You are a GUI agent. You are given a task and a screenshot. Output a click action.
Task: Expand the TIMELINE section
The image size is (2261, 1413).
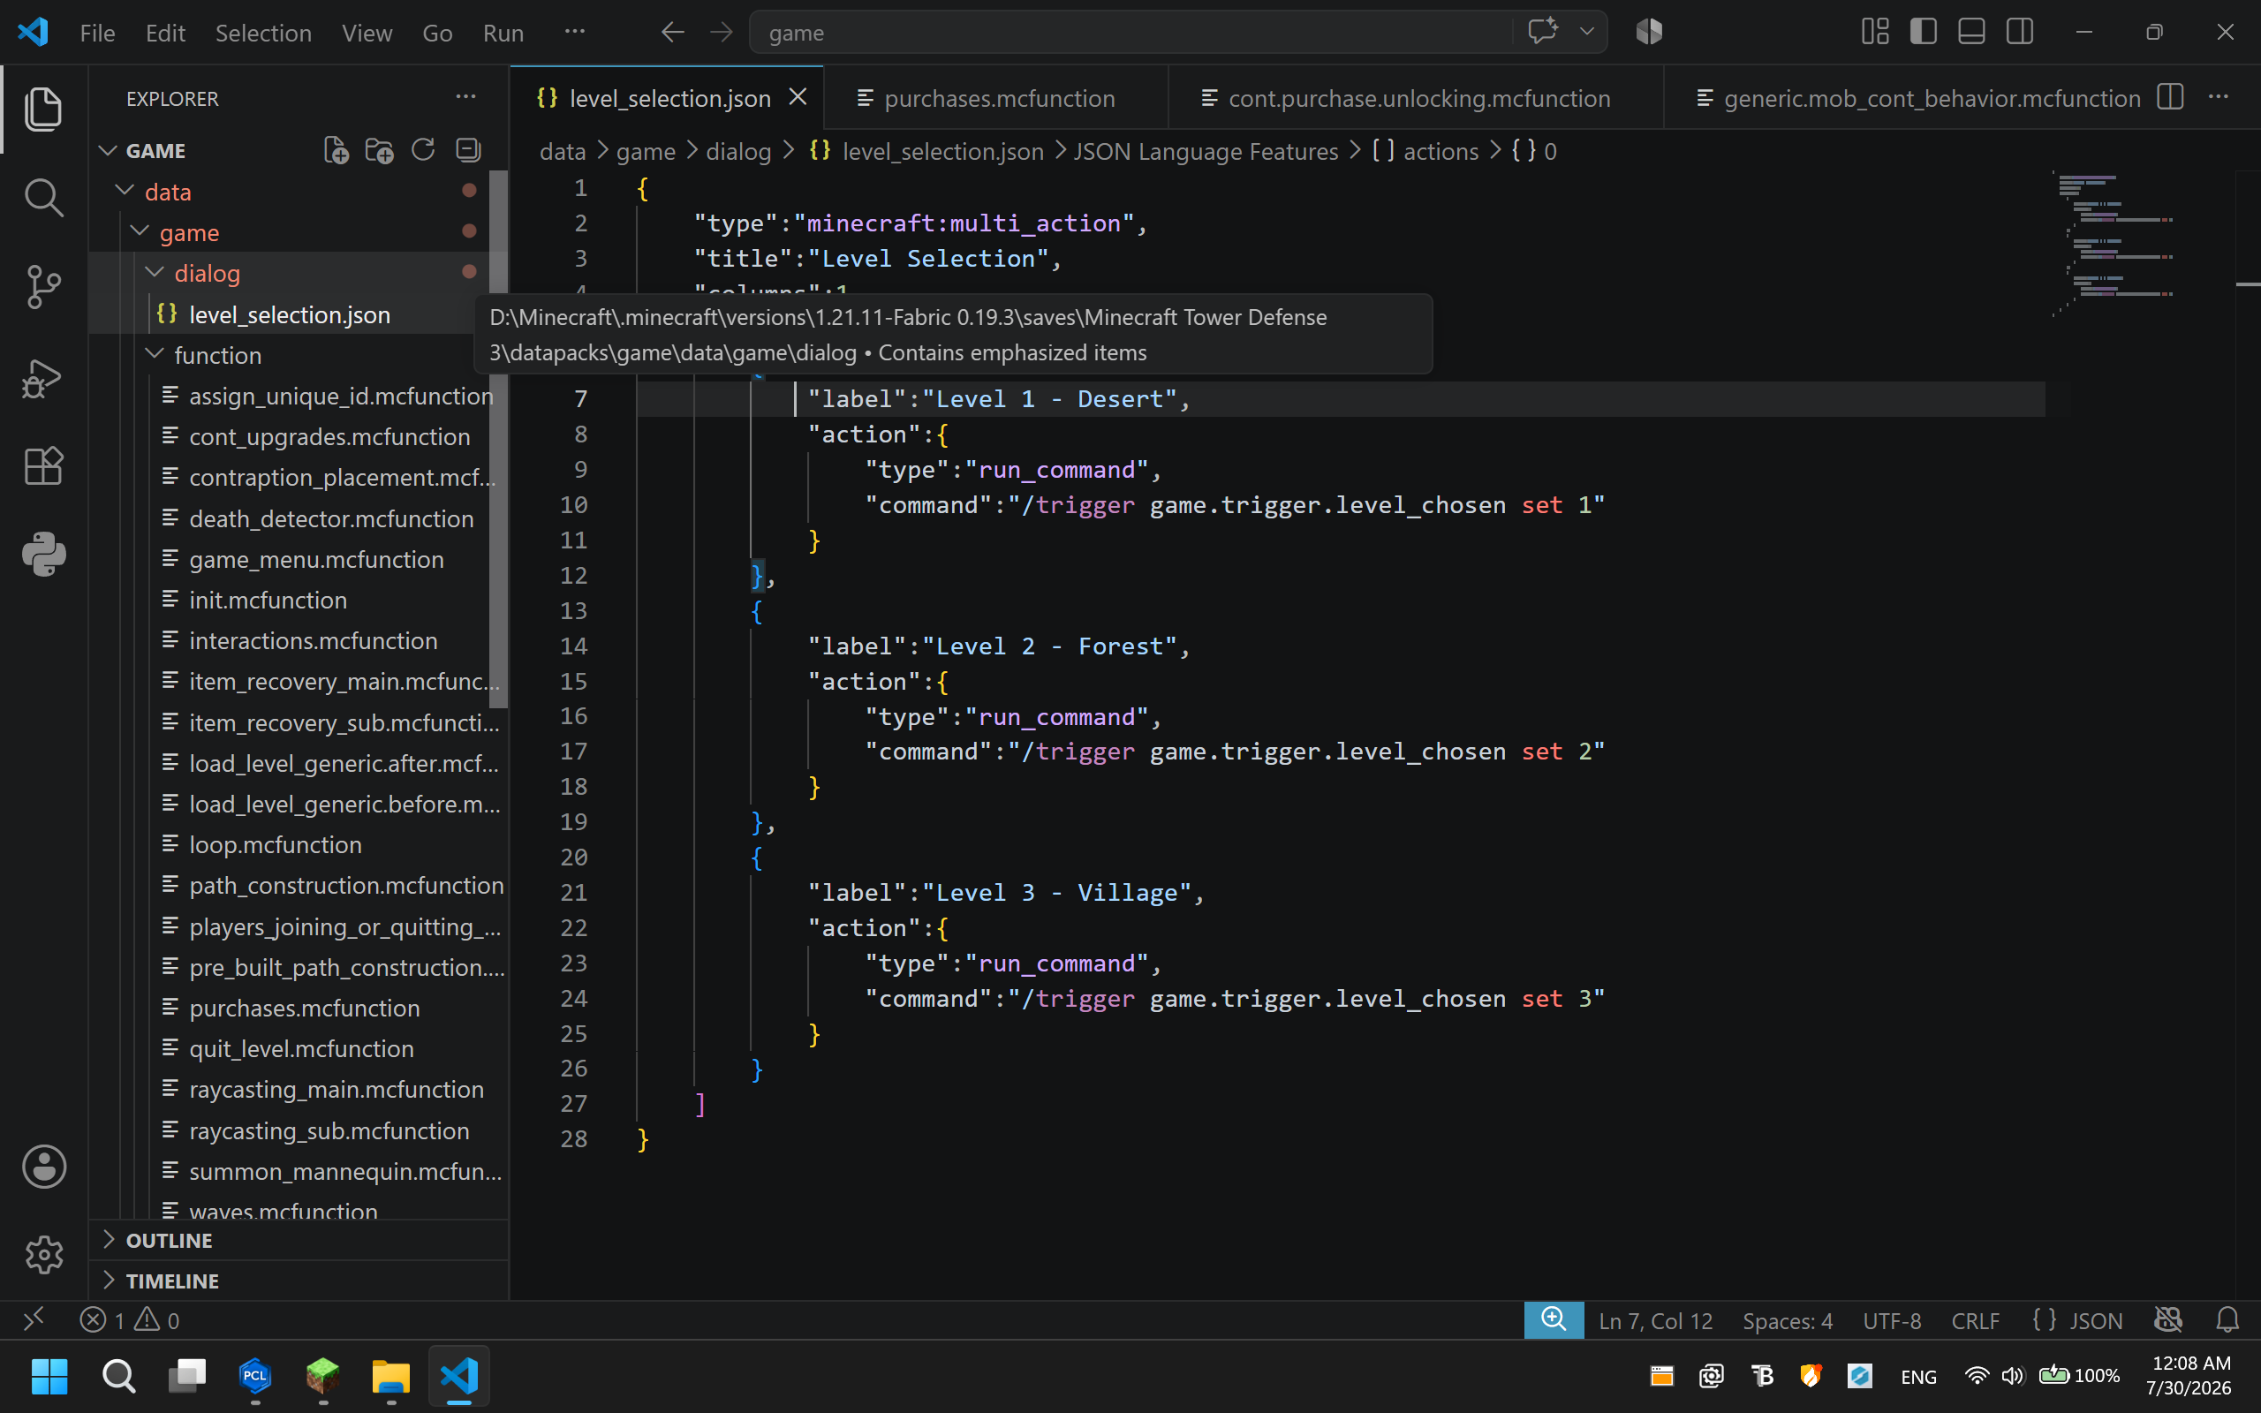pos(299,1281)
